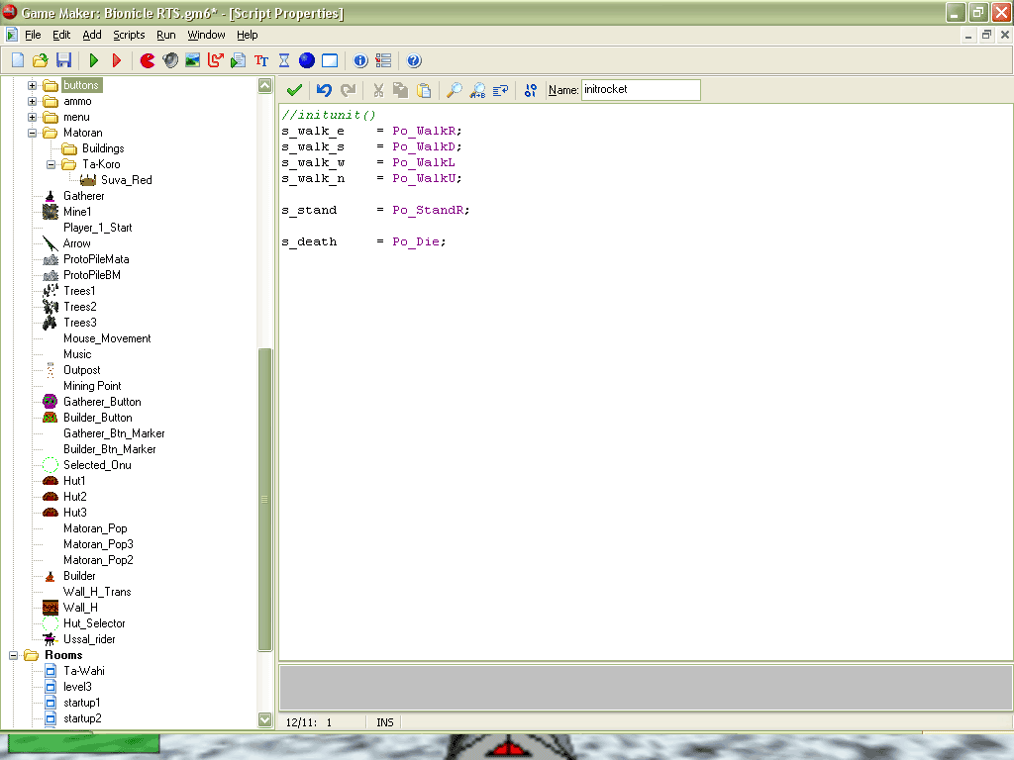Open find and replace in script editor
Viewport: 1014px width, 760px height.
click(477, 90)
